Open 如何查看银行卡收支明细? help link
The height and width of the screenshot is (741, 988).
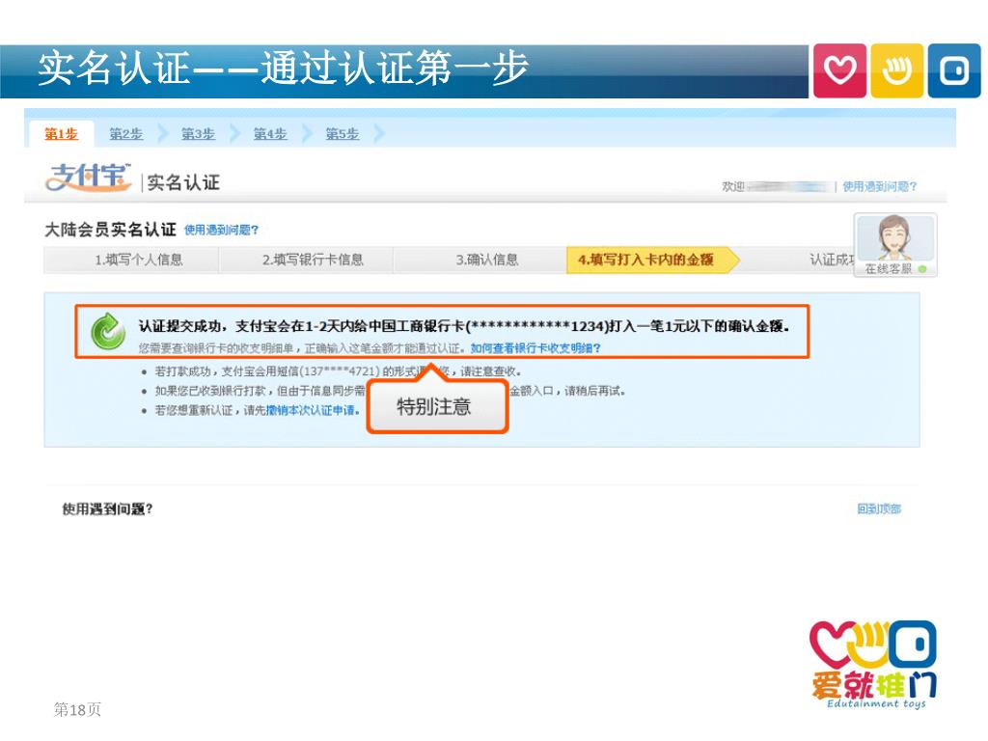(x=535, y=347)
